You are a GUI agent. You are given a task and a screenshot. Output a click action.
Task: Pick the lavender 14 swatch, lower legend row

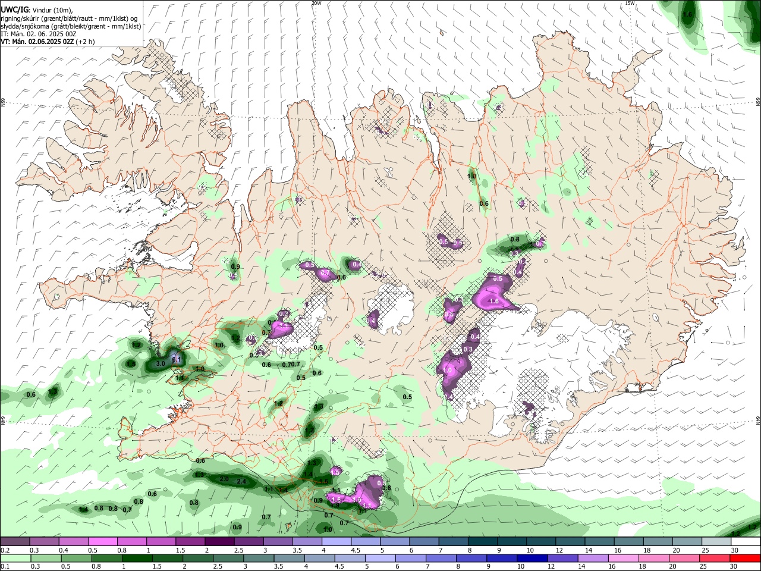pyautogui.click(x=593, y=559)
